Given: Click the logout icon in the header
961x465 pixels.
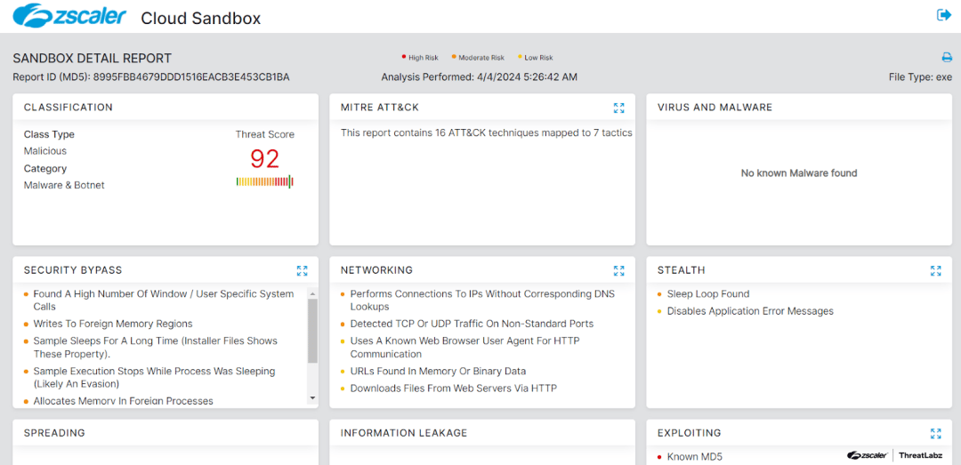Looking at the screenshot, I should (x=944, y=15).
